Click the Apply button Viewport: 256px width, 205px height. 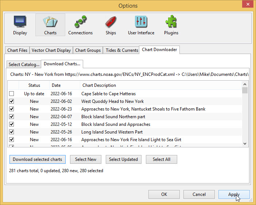point(234,194)
